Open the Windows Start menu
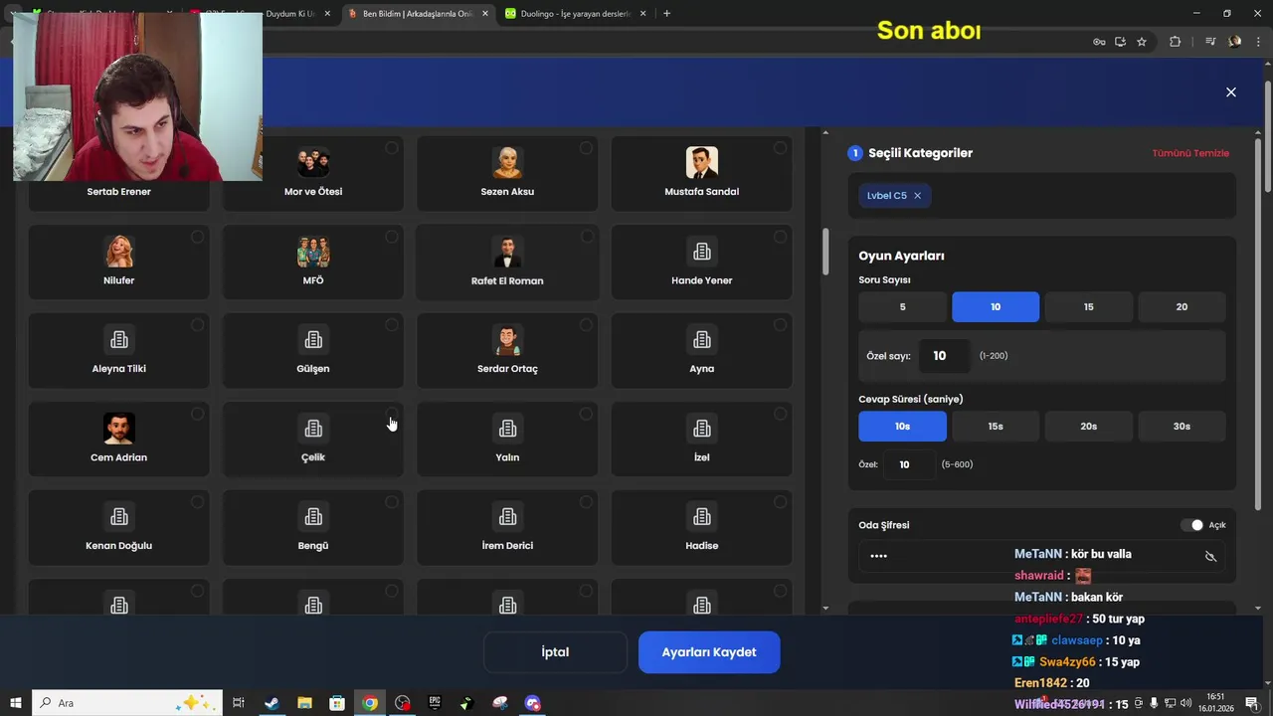Viewport: 1273px width, 716px height. [16, 703]
